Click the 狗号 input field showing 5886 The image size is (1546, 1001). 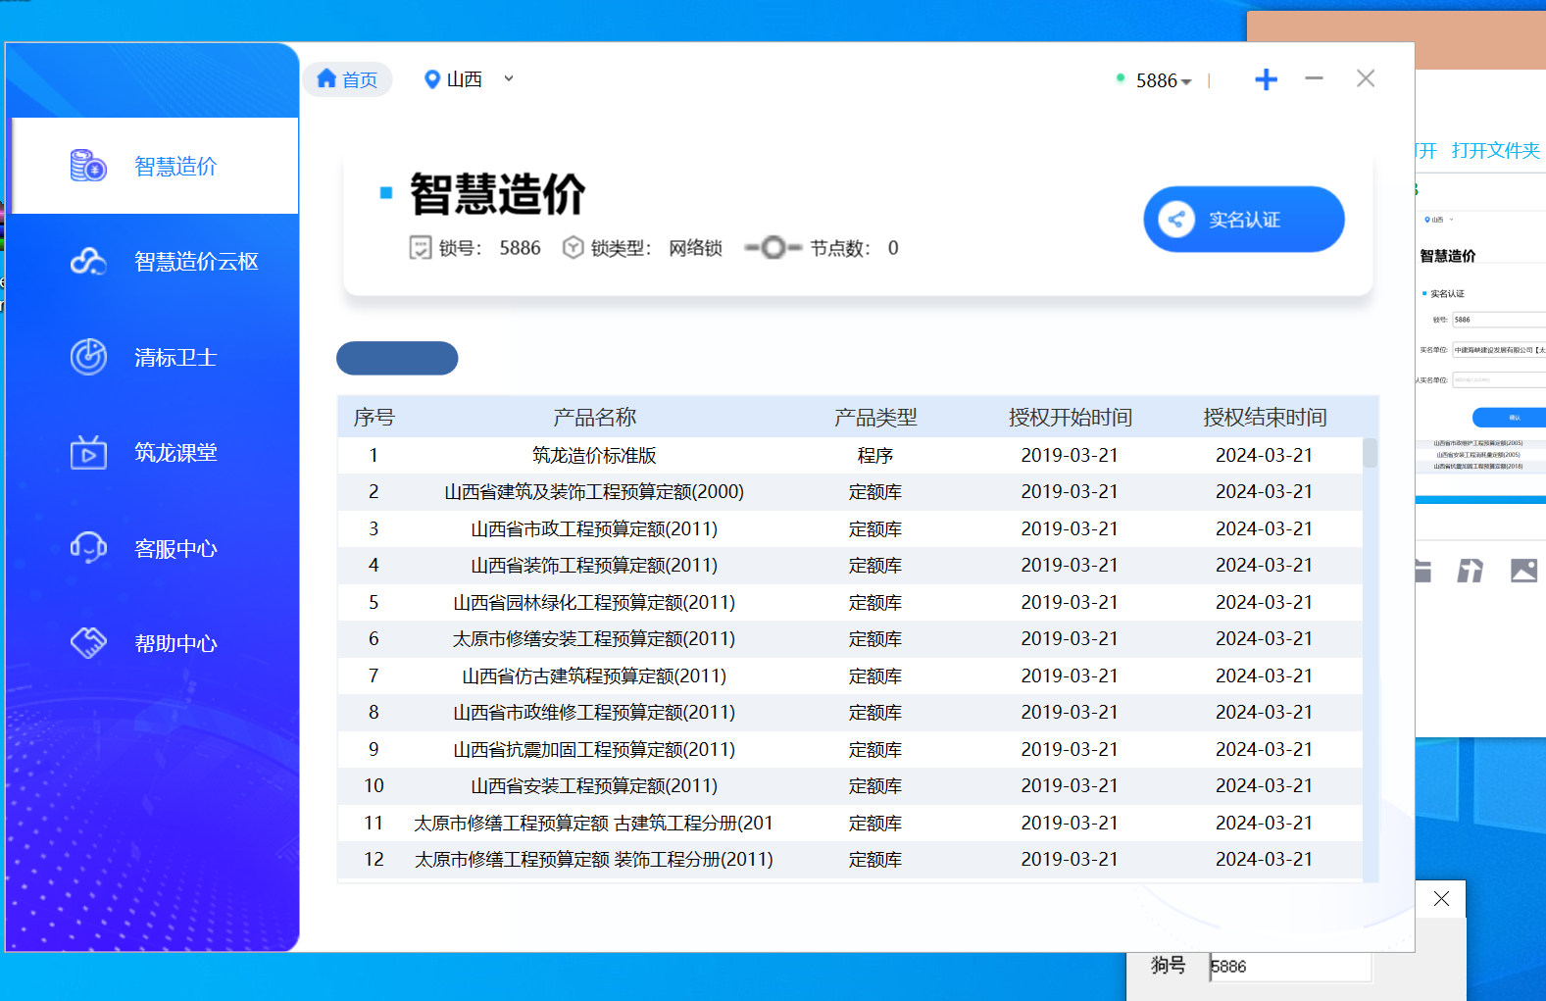click(x=1290, y=967)
